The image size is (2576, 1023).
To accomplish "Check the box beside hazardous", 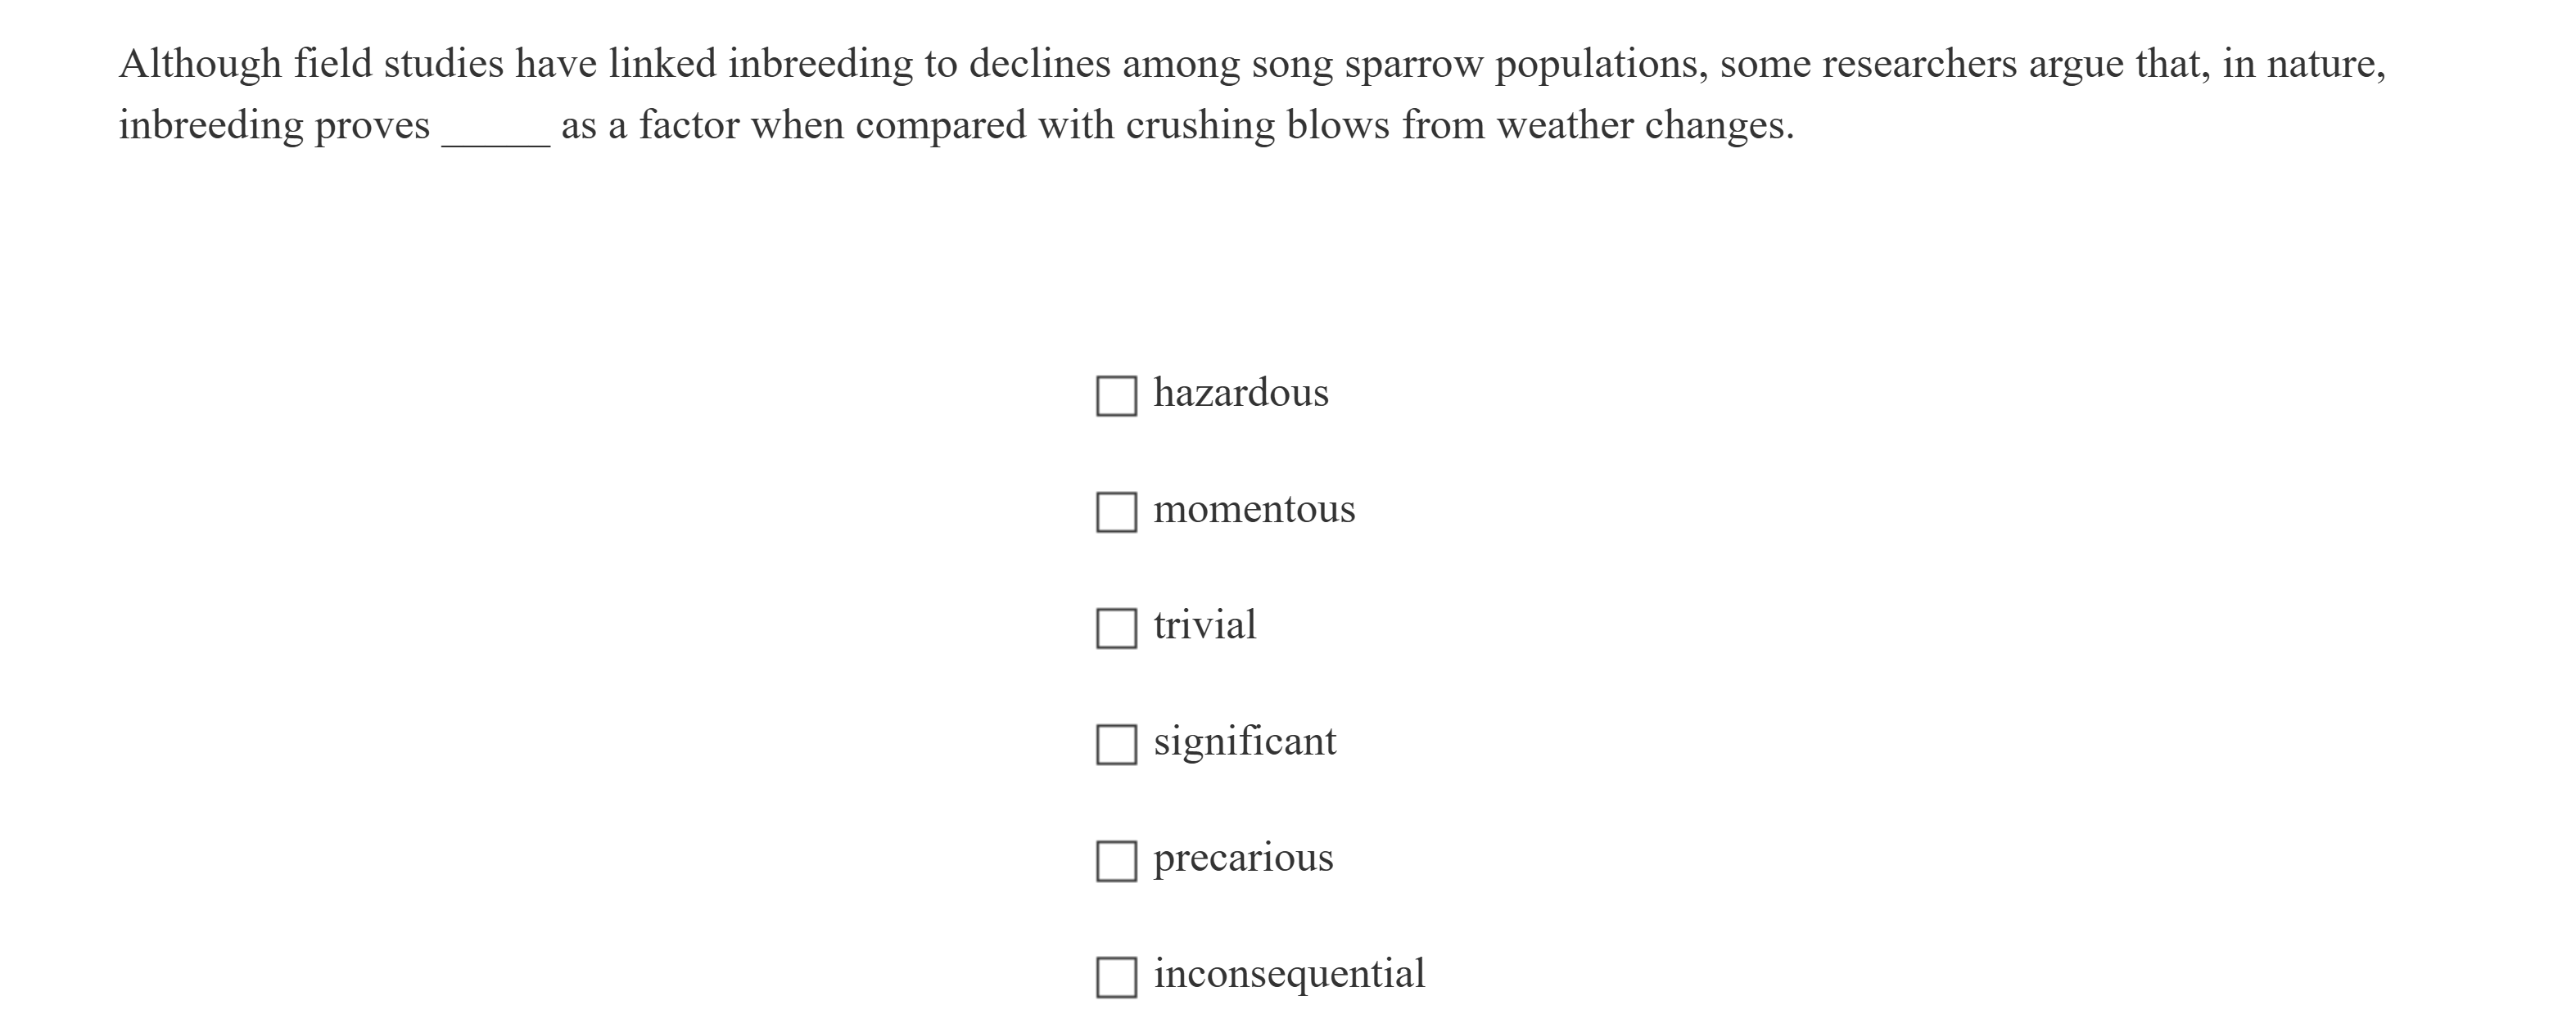I will coord(1116,395).
